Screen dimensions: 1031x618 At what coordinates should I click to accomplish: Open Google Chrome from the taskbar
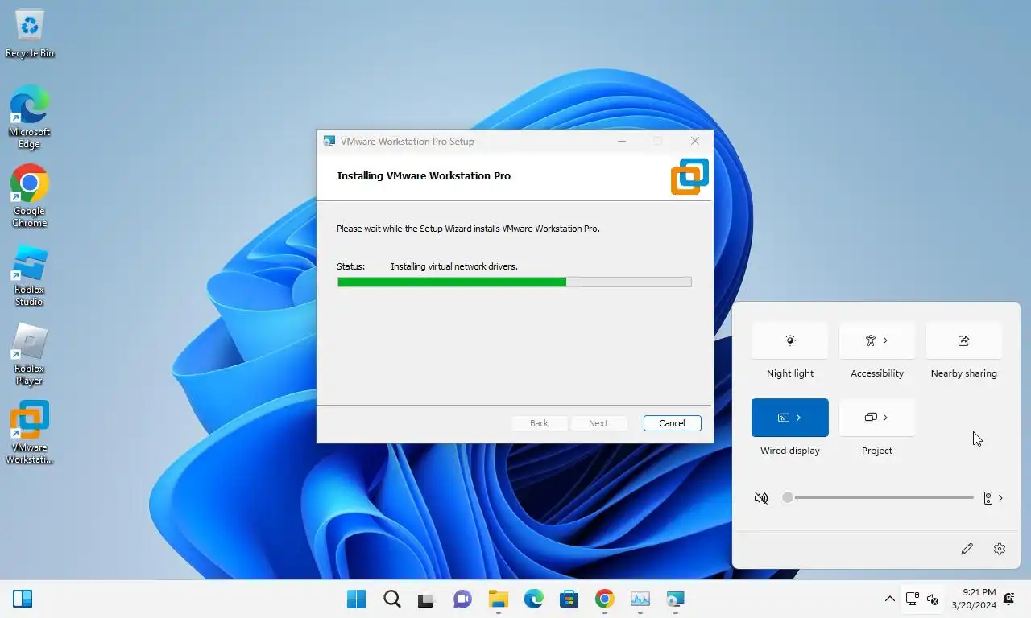605,599
